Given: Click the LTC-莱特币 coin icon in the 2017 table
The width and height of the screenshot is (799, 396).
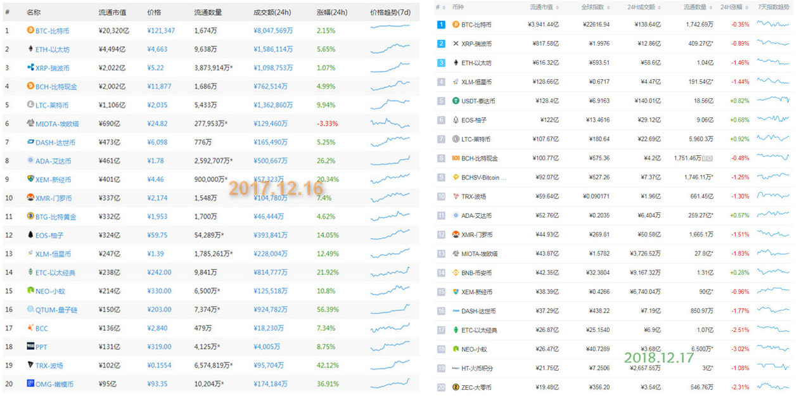Looking at the screenshot, I should (30, 105).
